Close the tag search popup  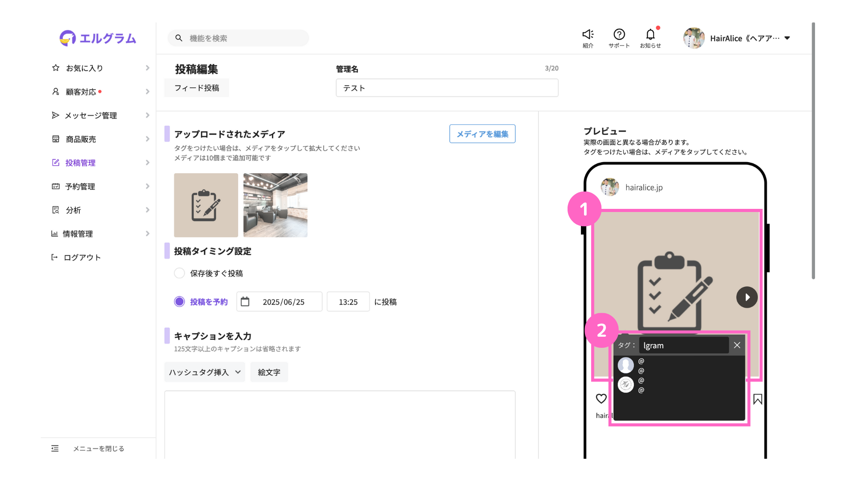(x=737, y=345)
